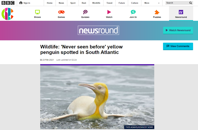Click inside the Search input field
Image resolution: width=198 pixels, height=130 pixels.
[177, 3]
